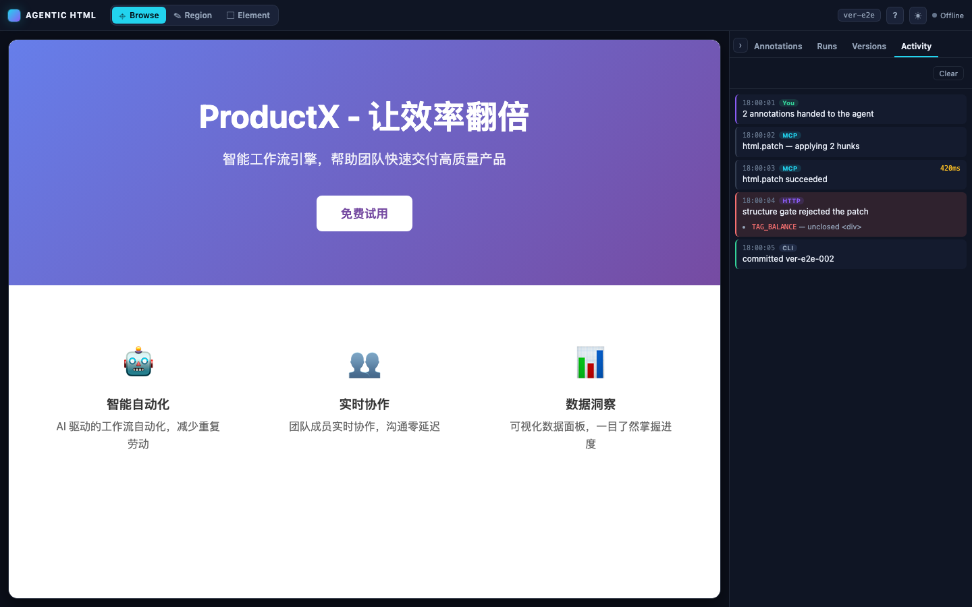Screen dimensions: 972x607
Task: Click the 智能工作流引擎 subtitle text
Action: point(364,159)
